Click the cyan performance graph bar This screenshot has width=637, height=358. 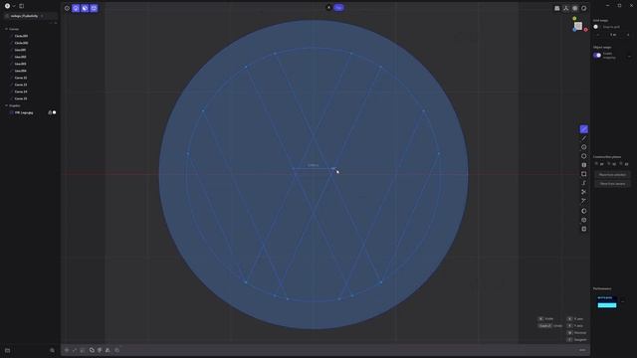607,305
